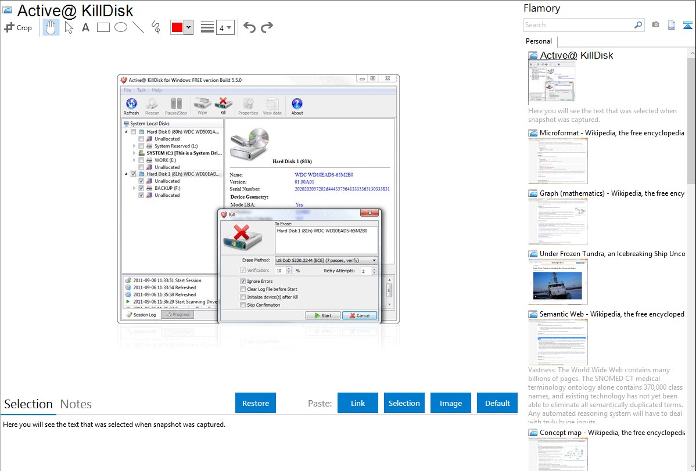
Task: Toggle the WORK (E:) checkbox
Action: point(141,160)
